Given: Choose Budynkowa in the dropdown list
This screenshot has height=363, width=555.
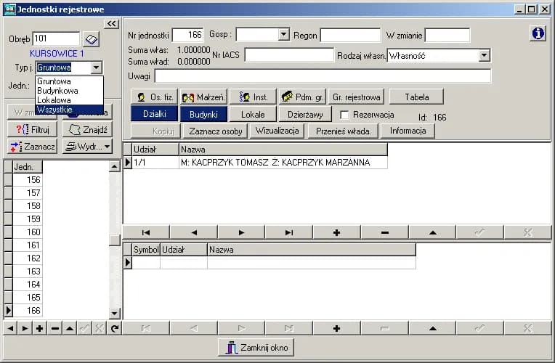Looking at the screenshot, I should click(57, 91).
